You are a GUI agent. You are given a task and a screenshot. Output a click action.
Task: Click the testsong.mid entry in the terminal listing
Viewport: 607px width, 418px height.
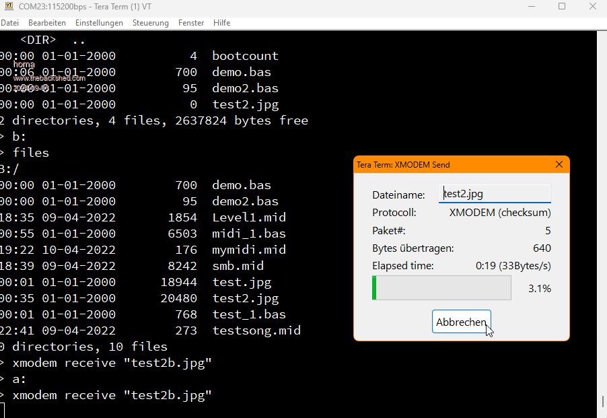pos(256,330)
